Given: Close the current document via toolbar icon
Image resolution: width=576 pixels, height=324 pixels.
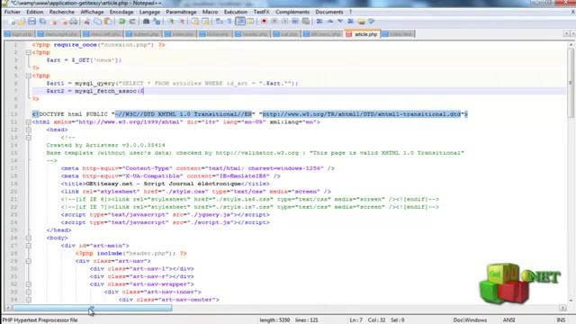Looking at the screenshot, I should pyautogui.click(x=53, y=22).
